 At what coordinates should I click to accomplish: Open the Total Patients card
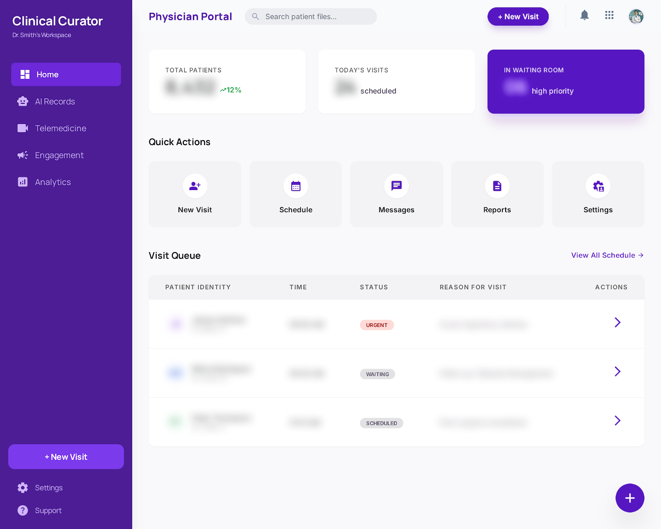(227, 81)
